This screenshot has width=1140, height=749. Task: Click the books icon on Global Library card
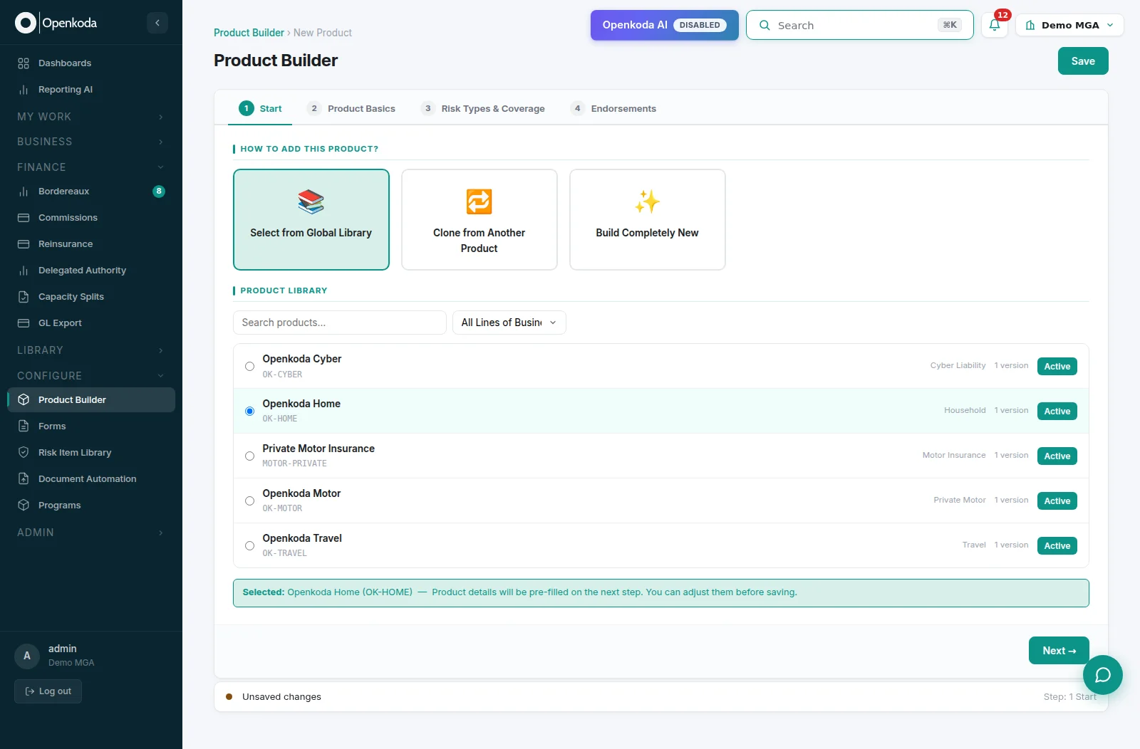311,202
